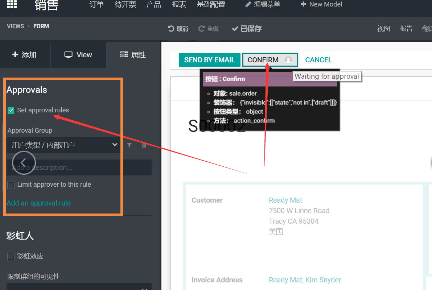Image resolution: width=432 pixels, height=290 pixels.
Task: Click 编辑菜单 with the pencil icon
Action: [x=263, y=4]
